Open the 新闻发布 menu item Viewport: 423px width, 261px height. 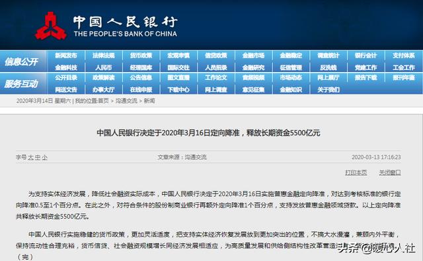[66, 56]
